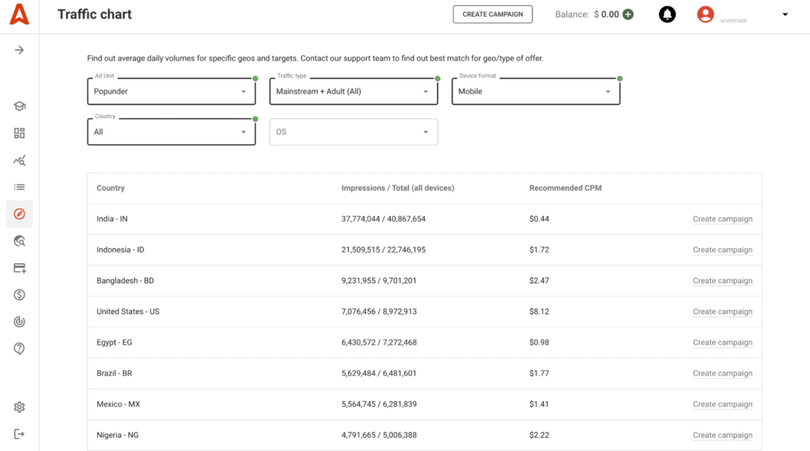810x451 pixels.
Task: Click the graduation cap tutorials icon
Action: click(19, 106)
